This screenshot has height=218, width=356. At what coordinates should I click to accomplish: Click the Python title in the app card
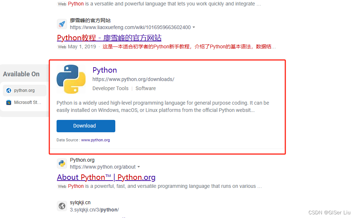click(x=105, y=70)
